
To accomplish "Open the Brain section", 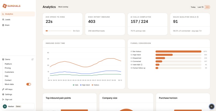I will point(18,25).
